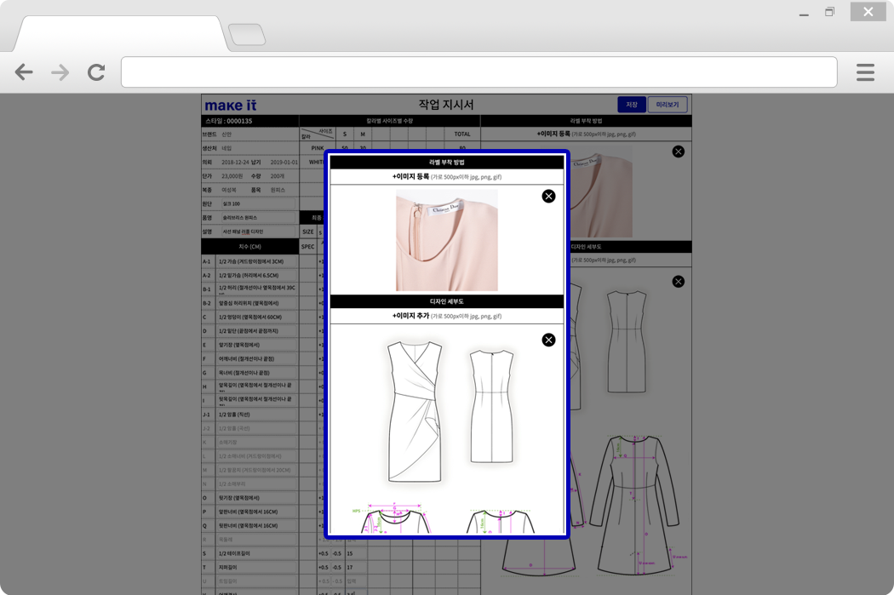Click the 품명 product name input field
This screenshot has width=894, height=595.
(x=258, y=218)
